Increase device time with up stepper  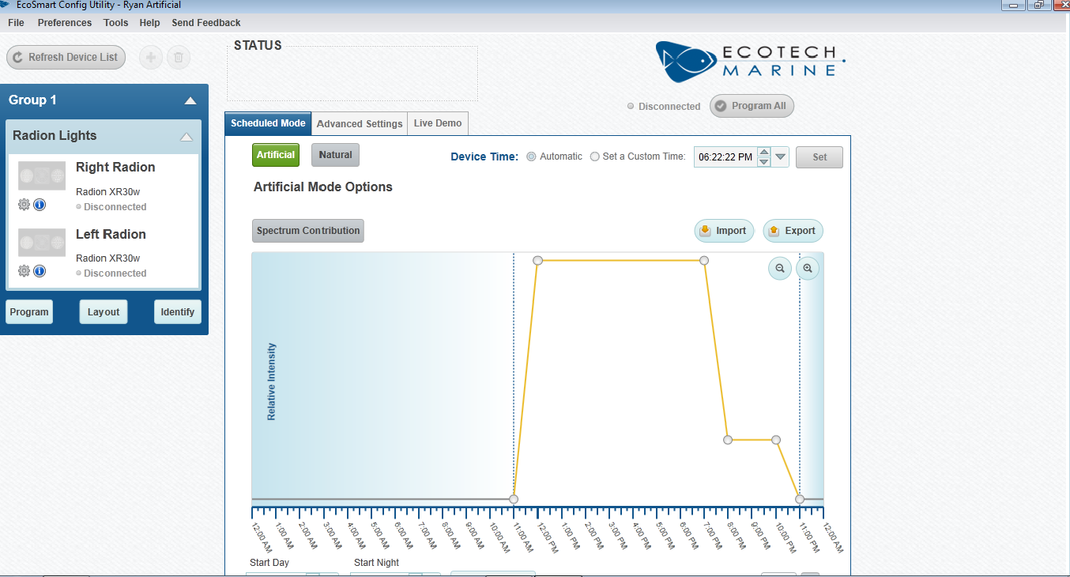tap(763, 153)
